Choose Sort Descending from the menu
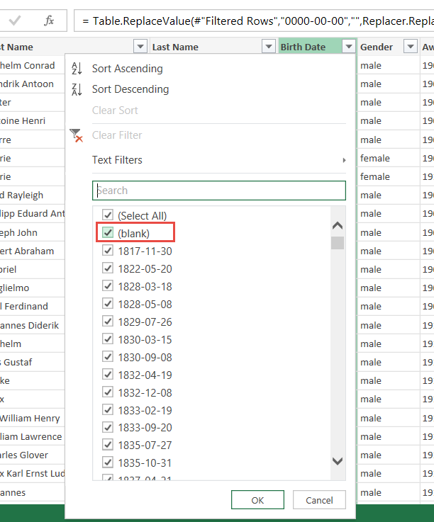This screenshot has width=434, height=522. (130, 89)
